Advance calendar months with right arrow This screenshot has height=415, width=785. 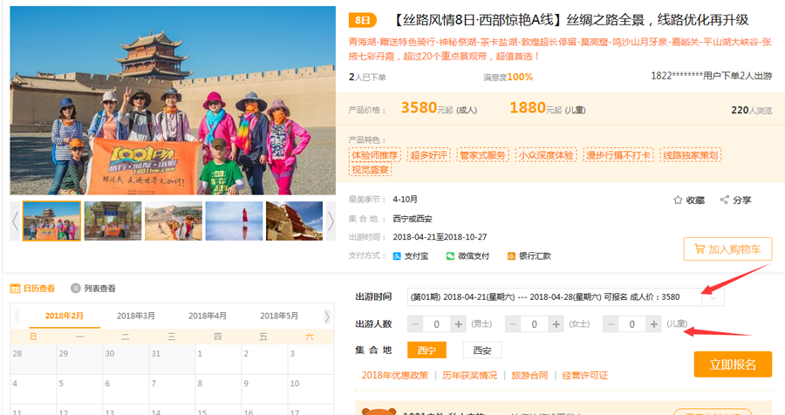pos(327,316)
